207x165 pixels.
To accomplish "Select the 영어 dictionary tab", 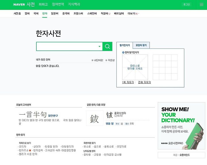I will tap(27, 13).
